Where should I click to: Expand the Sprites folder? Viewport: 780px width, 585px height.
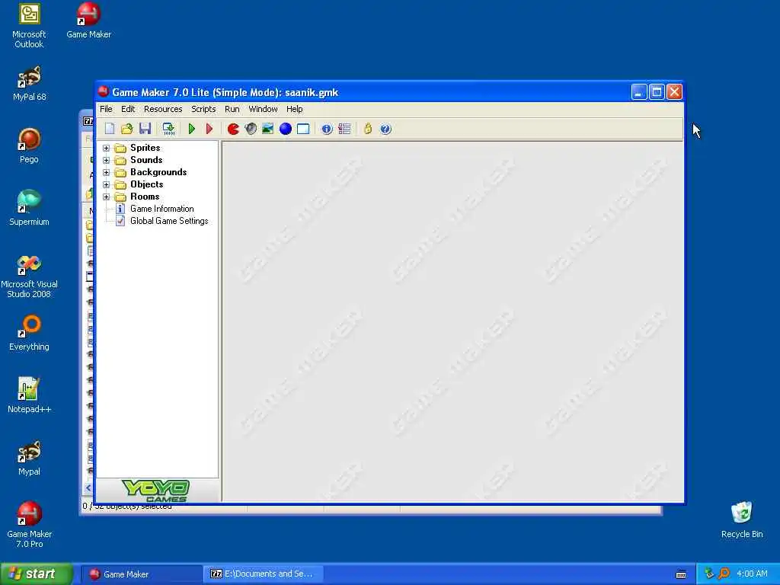106,148
